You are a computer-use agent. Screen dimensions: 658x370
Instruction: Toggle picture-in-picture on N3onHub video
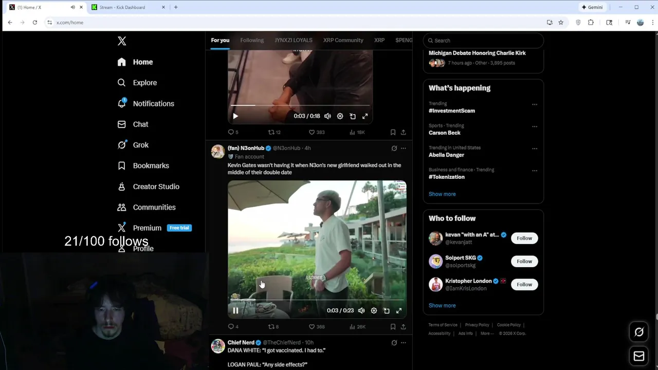point(386,310)
